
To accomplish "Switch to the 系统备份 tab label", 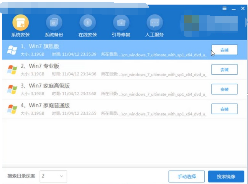I will [54, 34].
